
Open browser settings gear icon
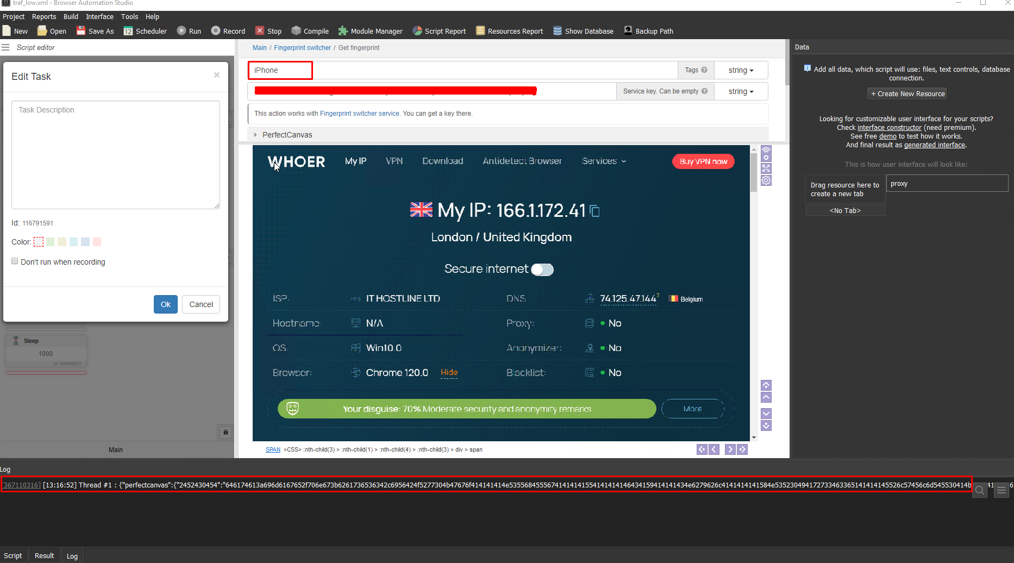766,180
